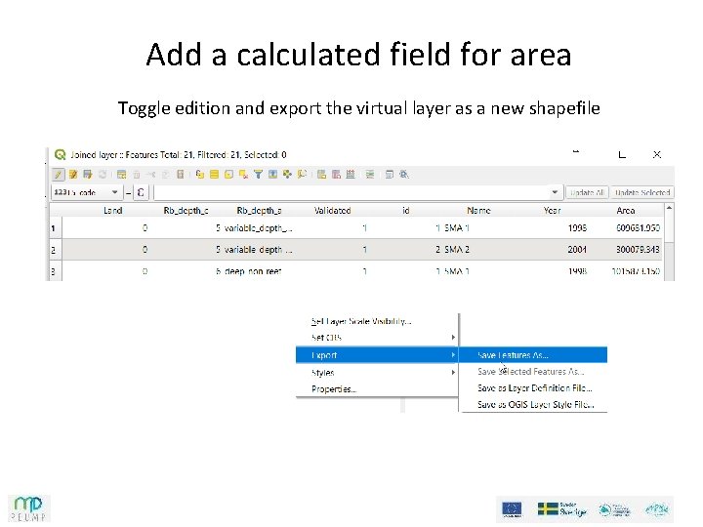Image resolution: width=703 pixels, height=527 pixels.
Task: Click the epsilon expression builder button
Action: (141, 192)
